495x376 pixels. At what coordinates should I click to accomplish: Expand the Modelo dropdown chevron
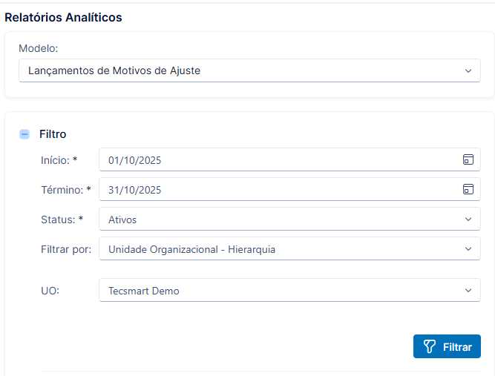pos(468,71)
